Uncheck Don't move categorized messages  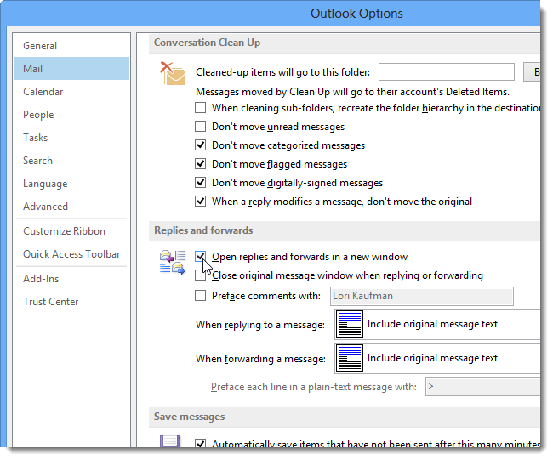200,145
